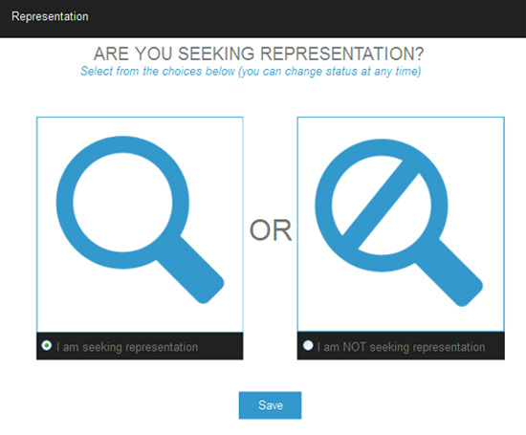Select the 'I am seeking representation' radio button
Image resolution: width=526 pixels, height=435 pixels.
(x=47, y=345)
